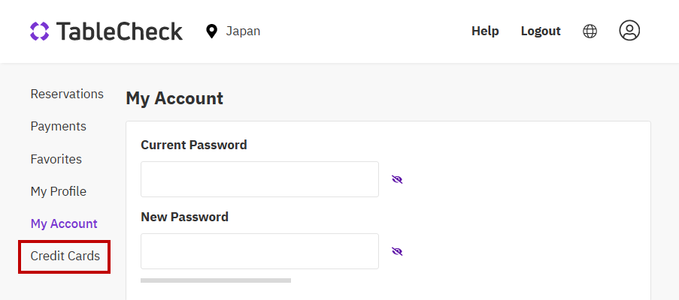The width and height of the screenshot is (679, 300).
Task: Click the Logout button
Action: pos(541,31)
